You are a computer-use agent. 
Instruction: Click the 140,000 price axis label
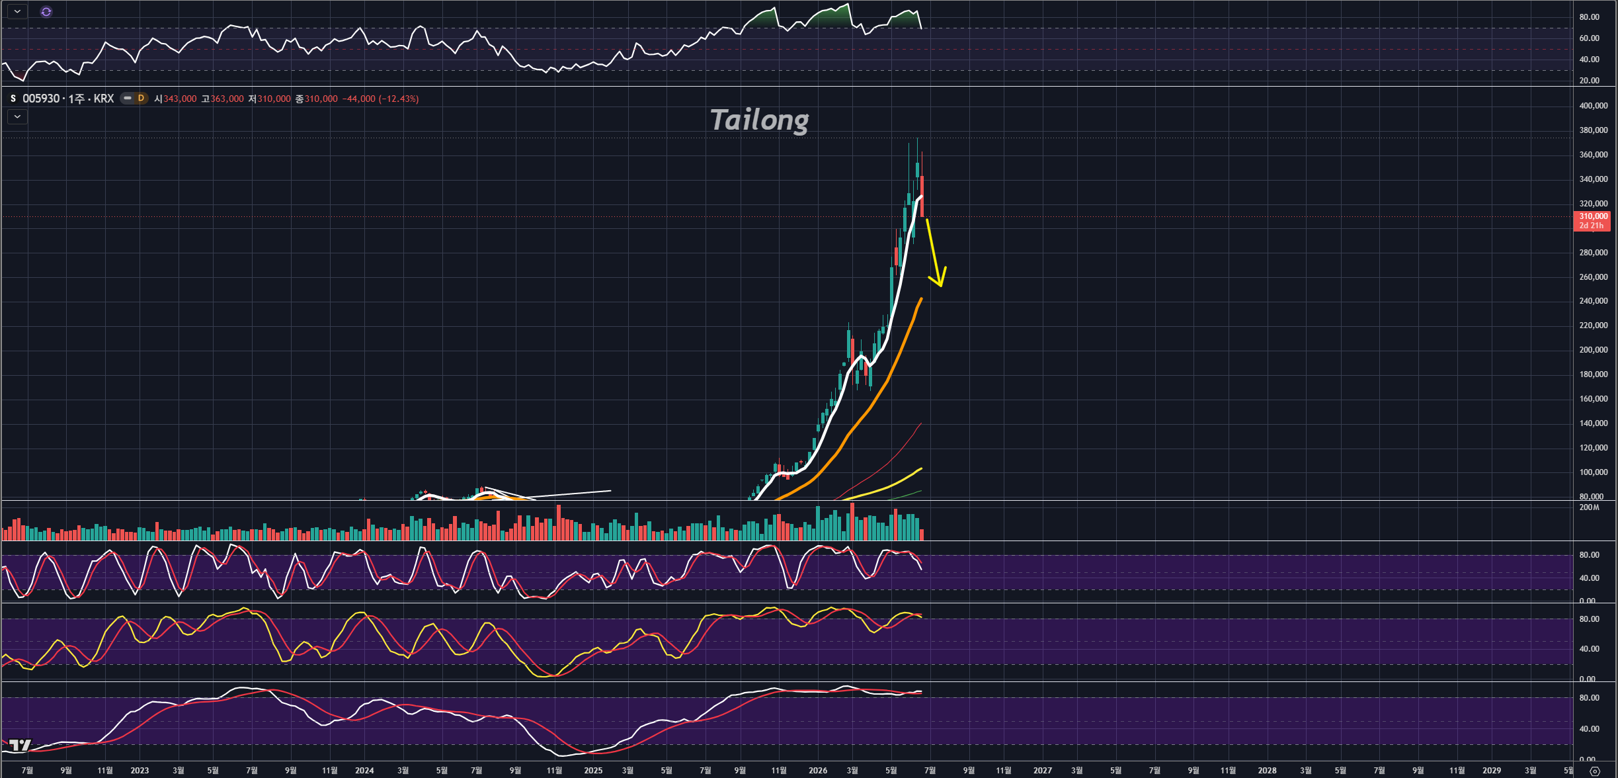pyautogui.click(x=1594, y=423)
